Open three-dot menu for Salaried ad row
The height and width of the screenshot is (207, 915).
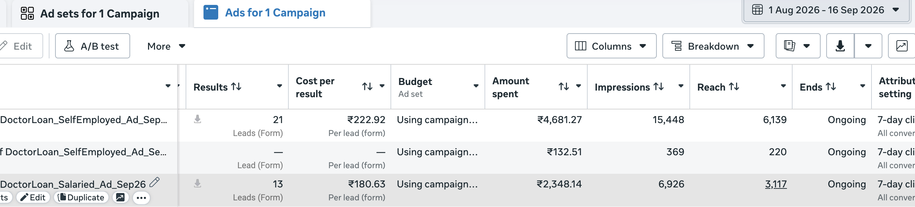point(141,198)
